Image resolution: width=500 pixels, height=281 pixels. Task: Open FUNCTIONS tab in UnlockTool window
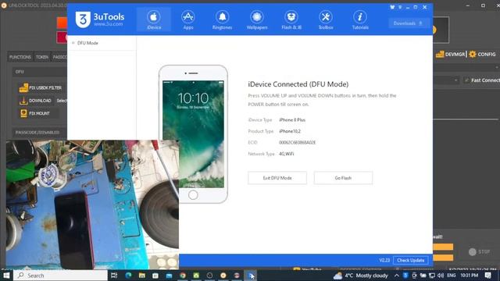(x=20, y=57)
